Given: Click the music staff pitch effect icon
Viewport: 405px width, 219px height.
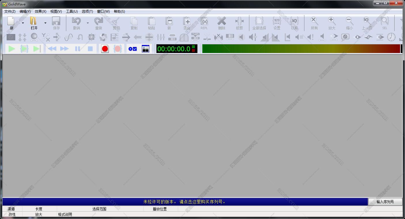Looking at the screenshot, I should (115, 37).
